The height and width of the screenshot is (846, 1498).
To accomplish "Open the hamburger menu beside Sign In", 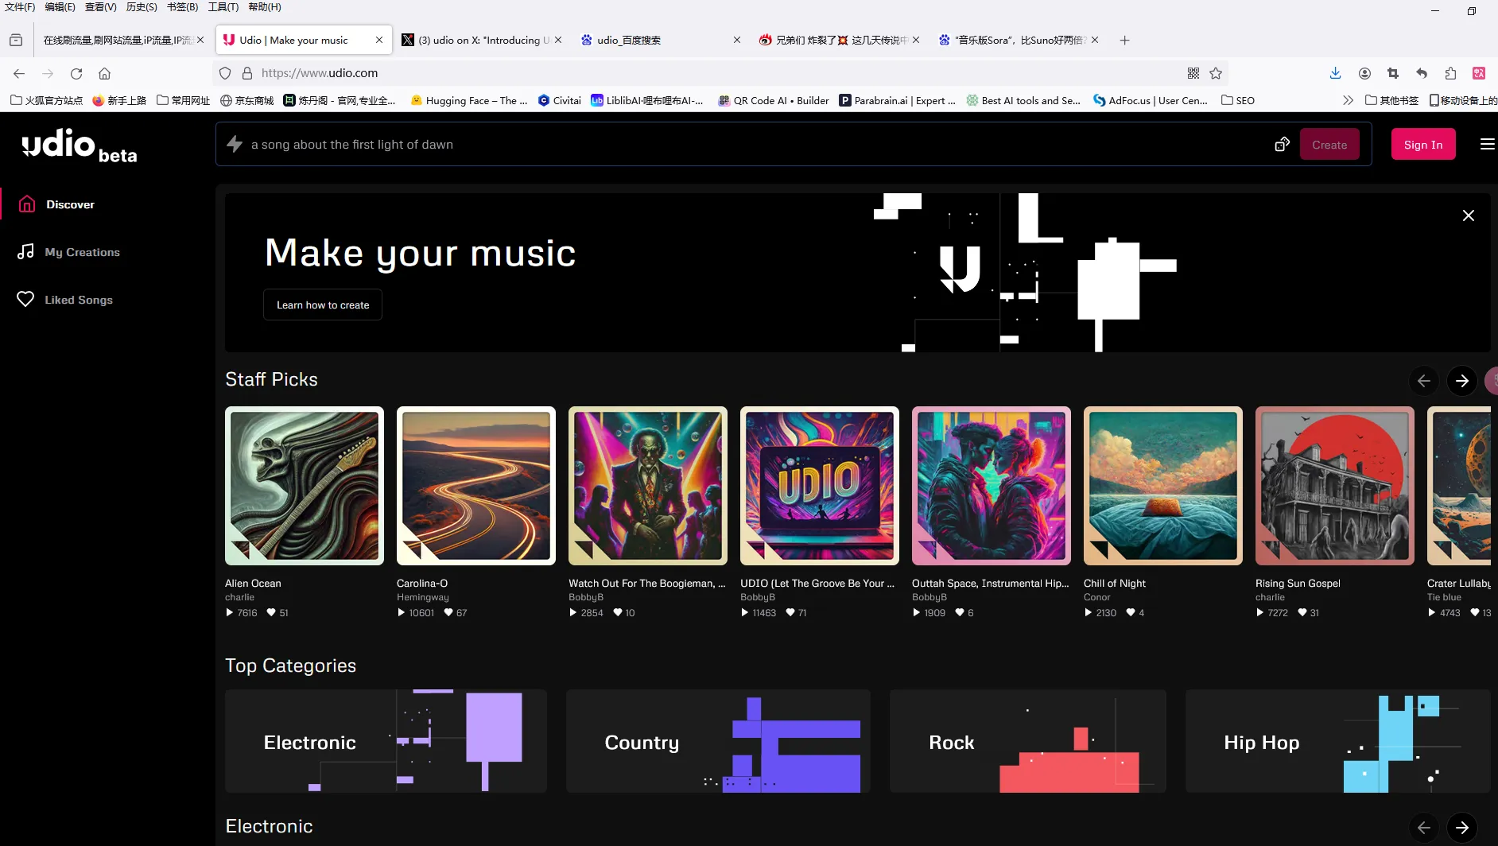I will pyautogui.click(x=1487, y=144).
